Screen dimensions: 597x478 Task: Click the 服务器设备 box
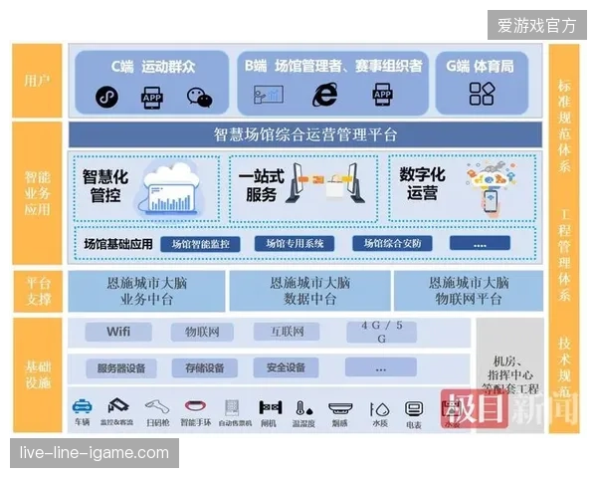pyautogui.click(x=121, y=368)
